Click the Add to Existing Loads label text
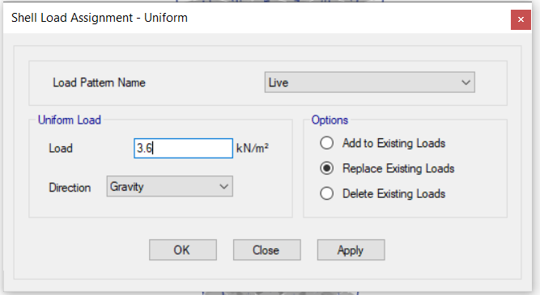Viewport: 540px width, 295px height. [393, 143]
